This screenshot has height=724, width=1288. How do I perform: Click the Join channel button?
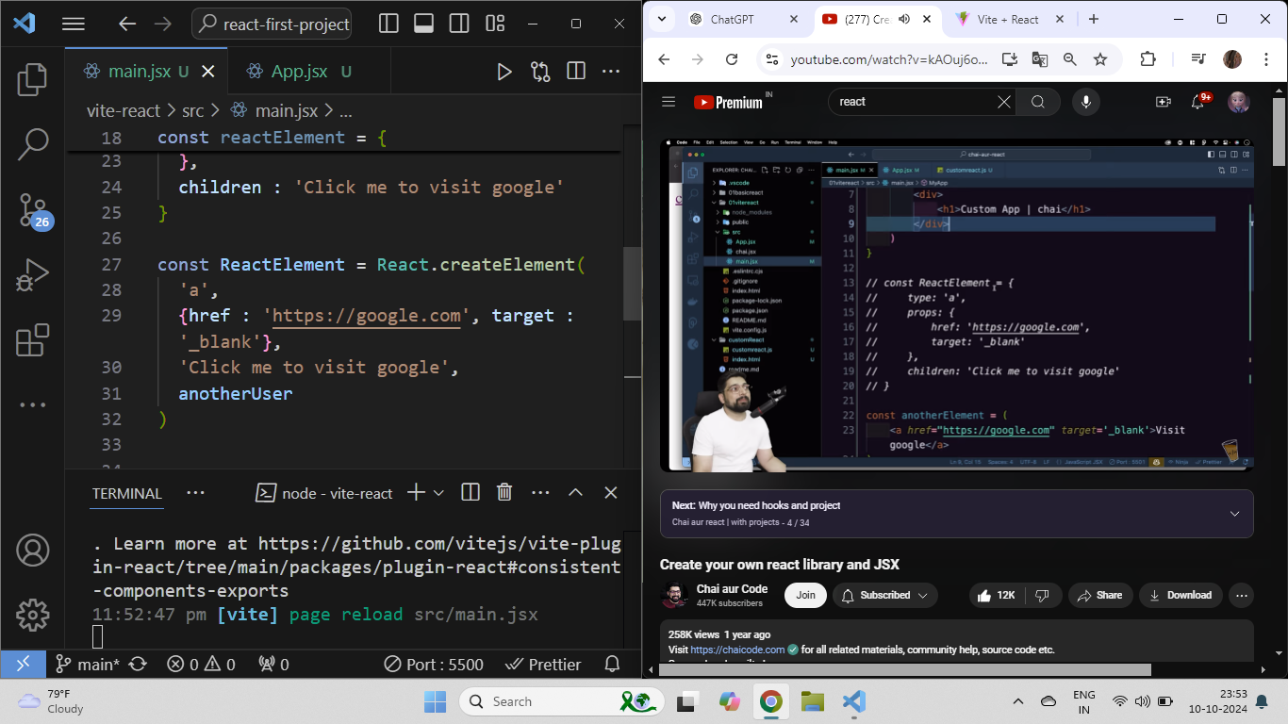pyautogui.click(x=805, y=595)
